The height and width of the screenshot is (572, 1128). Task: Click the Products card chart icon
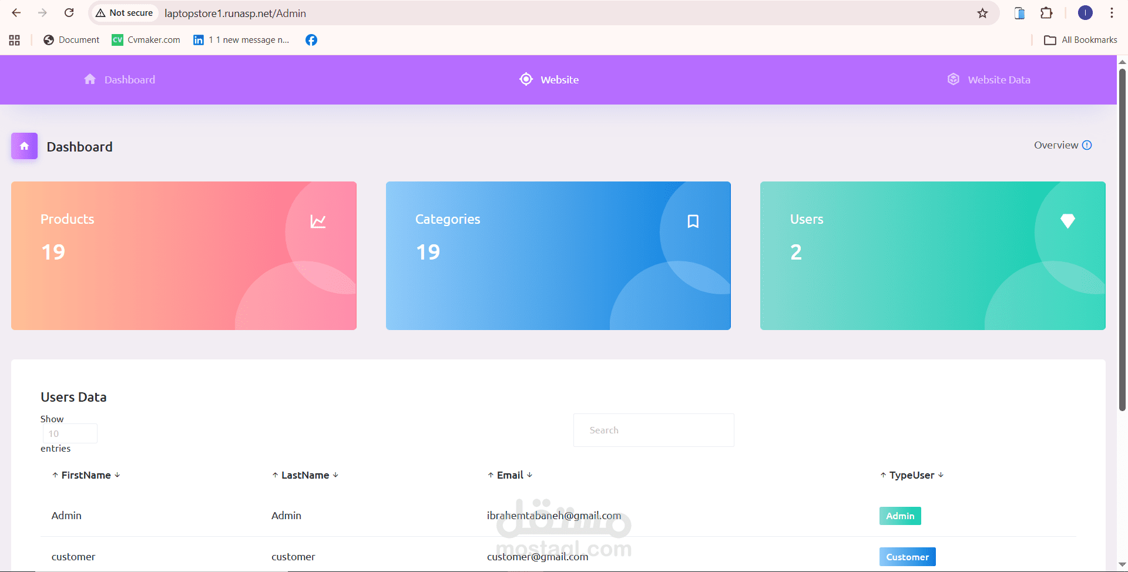coord(318,221)
